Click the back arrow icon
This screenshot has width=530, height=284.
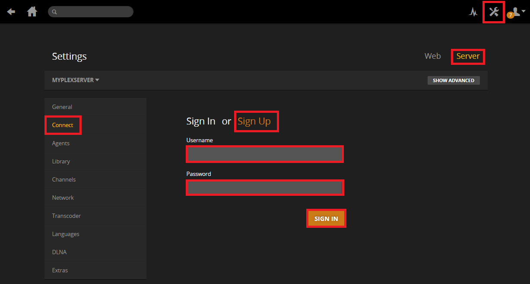click(x=11, y=12)
